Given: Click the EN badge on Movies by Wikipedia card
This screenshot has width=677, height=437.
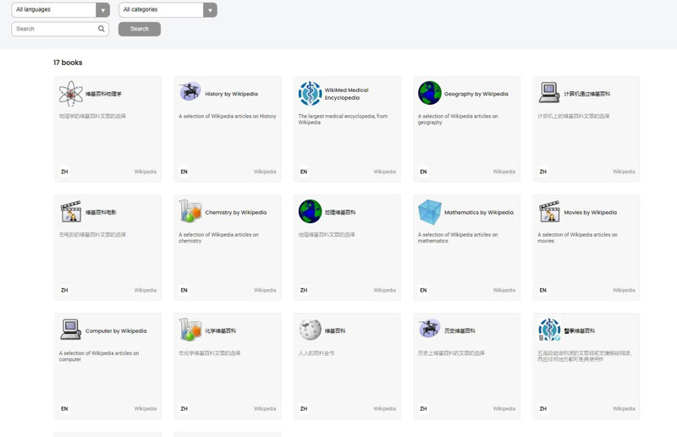Looking at the screenshot, I should pyautogui.click(x=542, y=290).
